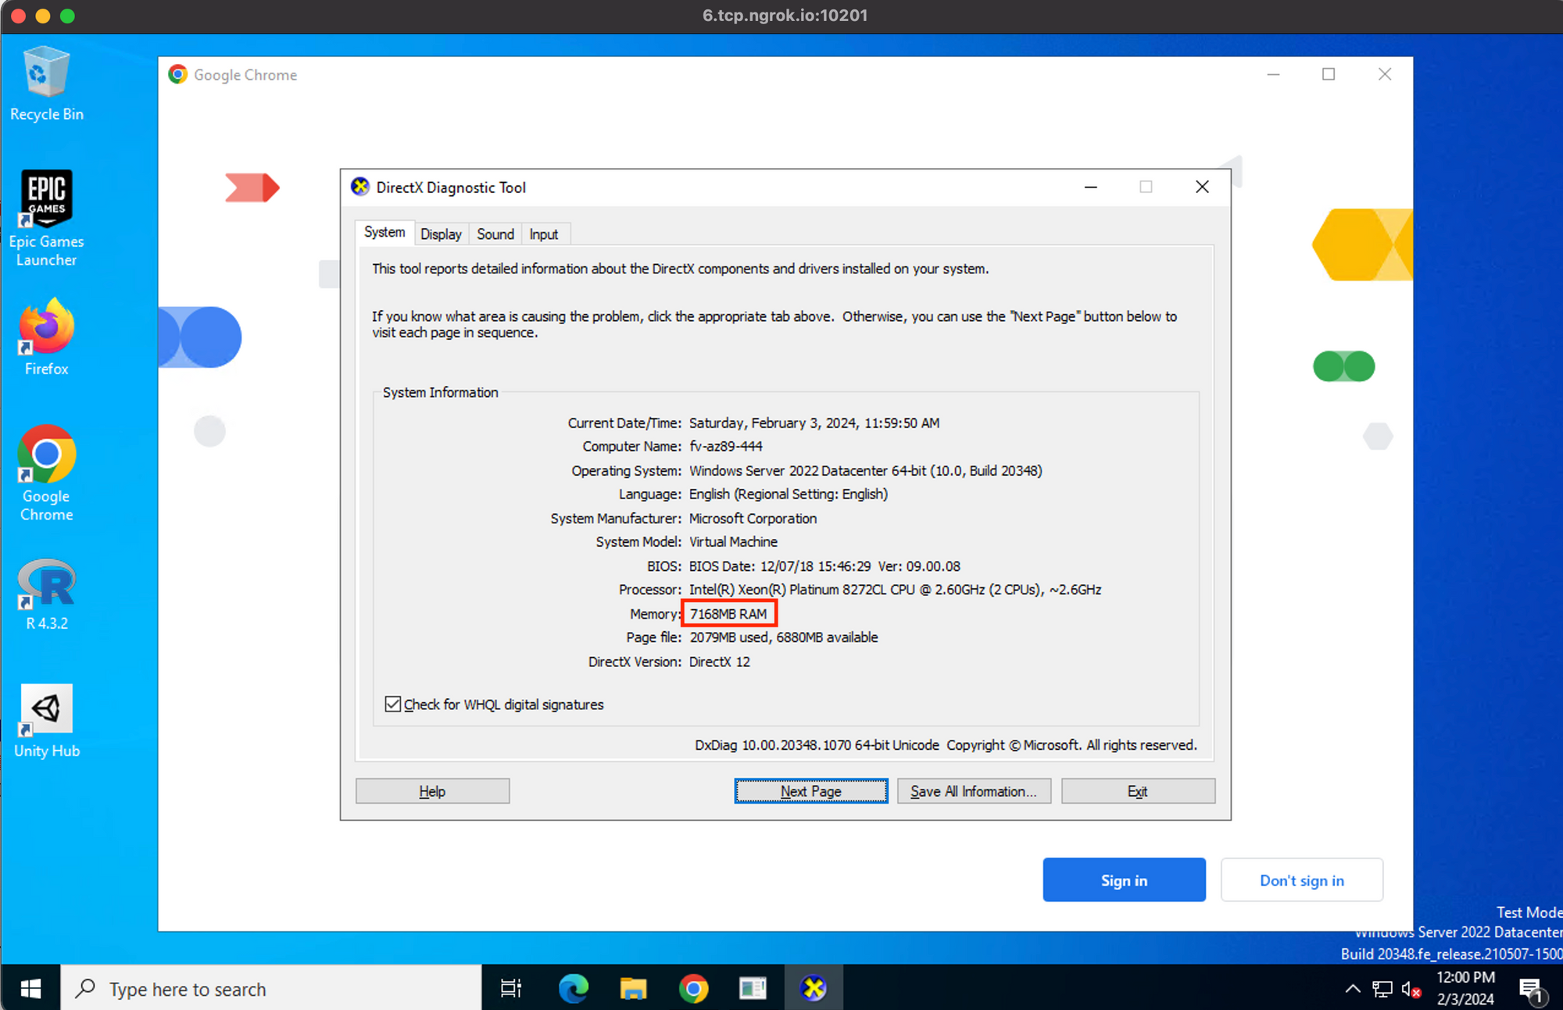The image size is (1563, 1010).
Task: Click the DirectX Diagnostic taskbar icon
Action: click(x=814, y=989)
